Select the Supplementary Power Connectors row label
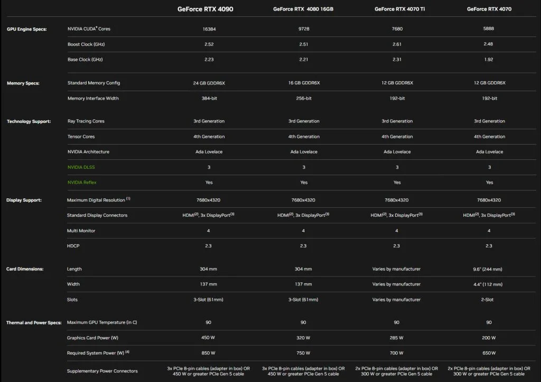541x382 pixels. coord(102,371)
